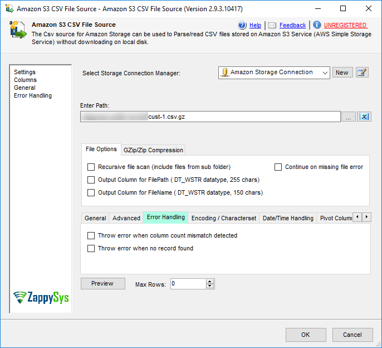This screenshot has width=382, height=348.
Task: Check Output Column for FilePath option
Action: click(91, 180)
